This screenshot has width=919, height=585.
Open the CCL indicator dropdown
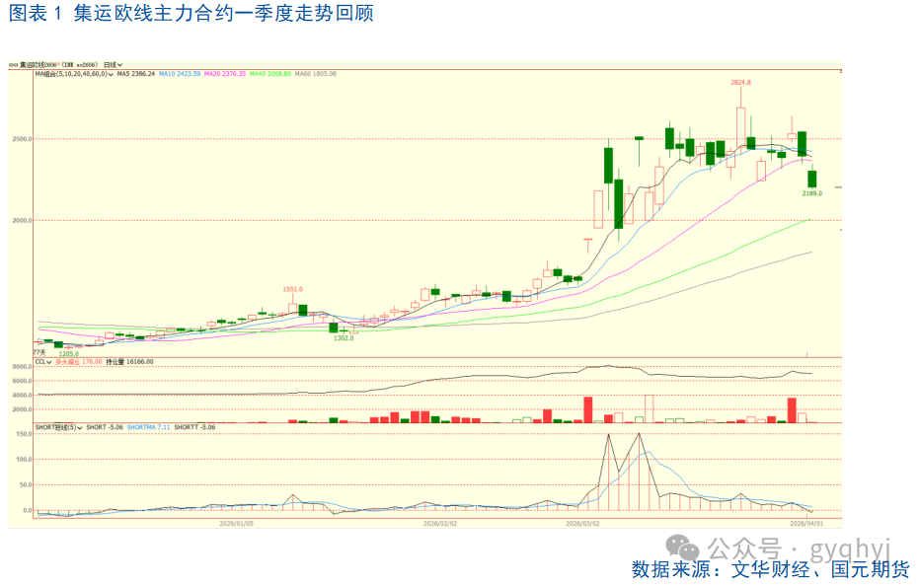coord(43,362)
